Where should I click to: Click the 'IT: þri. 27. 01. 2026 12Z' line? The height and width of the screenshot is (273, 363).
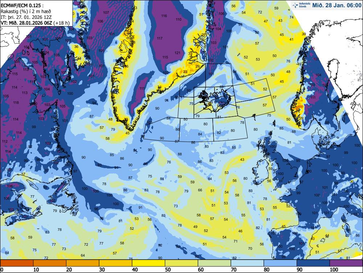click(26, 17)
